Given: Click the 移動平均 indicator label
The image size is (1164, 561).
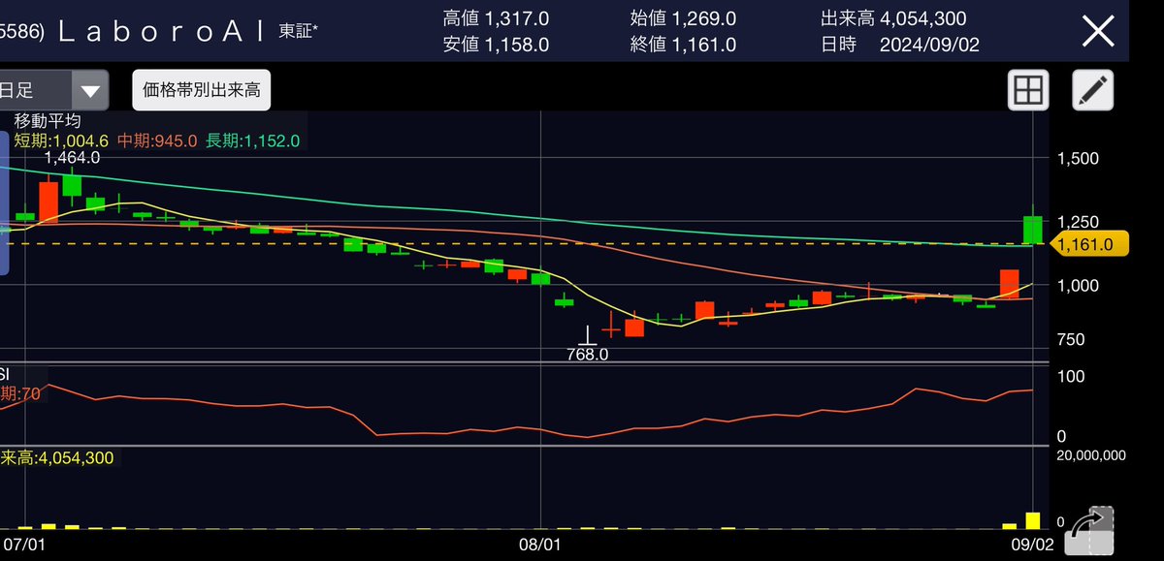Looking at the screenshot, I should click(x=48, y=122).
